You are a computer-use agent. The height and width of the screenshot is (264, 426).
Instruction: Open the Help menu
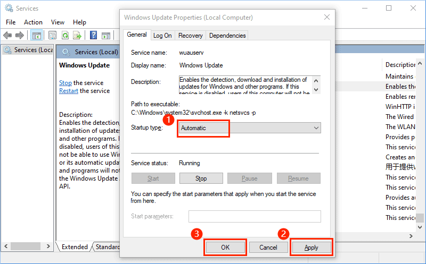tap(79, 22)
